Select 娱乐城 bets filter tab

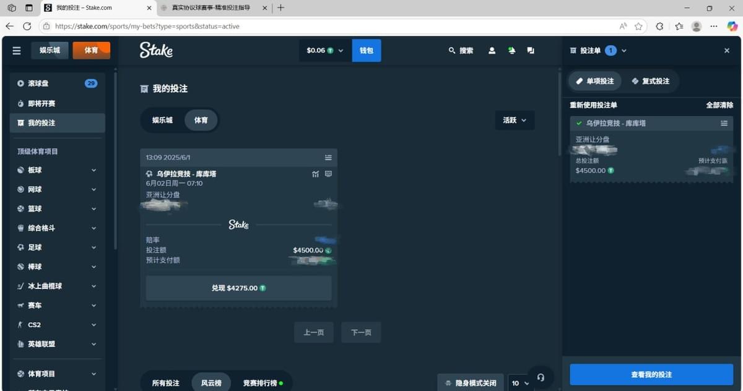162,120
